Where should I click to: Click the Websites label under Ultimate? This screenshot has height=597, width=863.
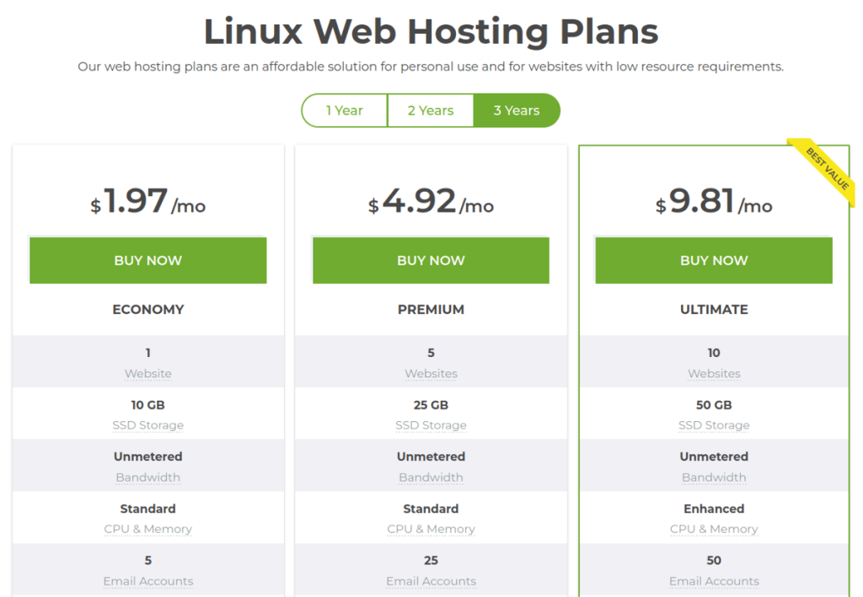tap(714, 374)
